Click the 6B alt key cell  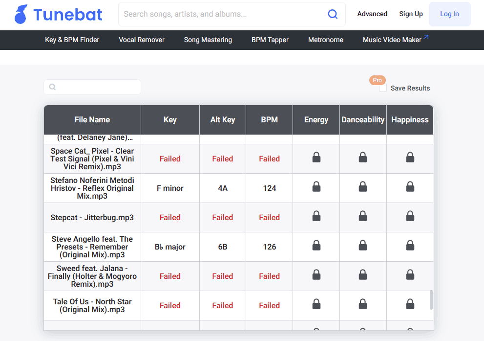[x=223, y=247]
